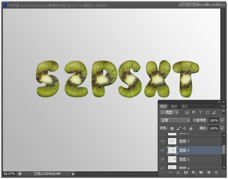Click the 文档:2.85M/26.9M status text
The width and height of the screenshot is (228, 179).
[47, 174]
